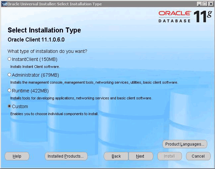This screenshot has width=215, height=169.
Task: Select the InstantClient (150MB) radio button
Action: click(x=9, y=59)
